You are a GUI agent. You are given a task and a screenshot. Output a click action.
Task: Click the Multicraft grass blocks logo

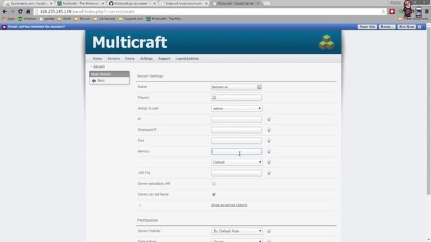[x=327, y=42]
